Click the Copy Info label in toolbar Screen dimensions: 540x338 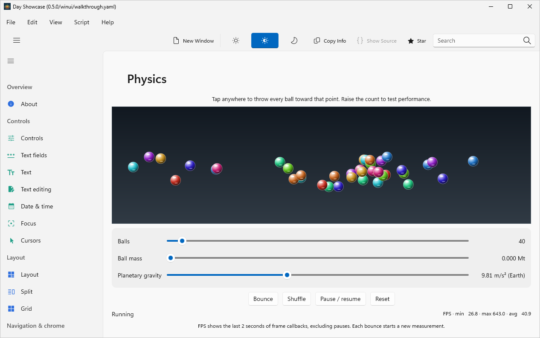[335, 41]
